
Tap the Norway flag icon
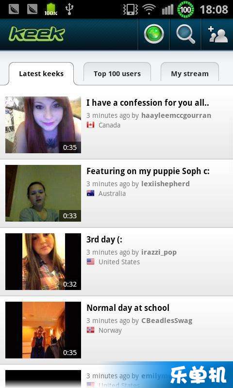point(90,330)
